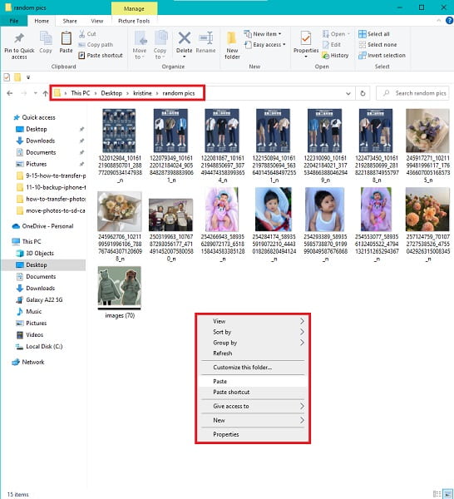Click the Pin to Quick access icon

19,39
